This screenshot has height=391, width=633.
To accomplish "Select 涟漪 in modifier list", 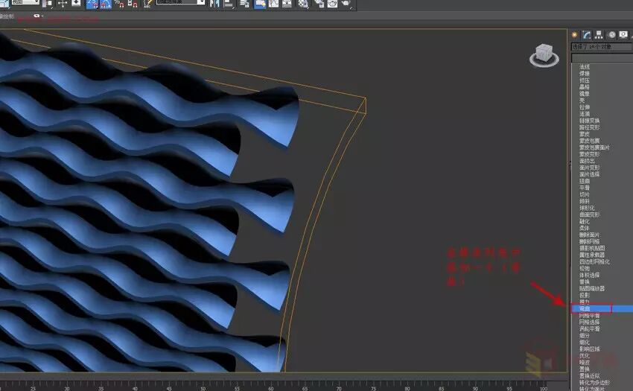I will (x=585, y=114).
